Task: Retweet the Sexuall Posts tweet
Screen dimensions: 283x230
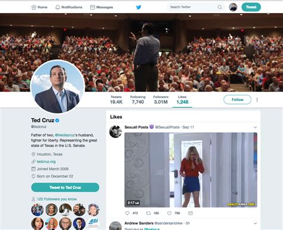Action: 148,213
